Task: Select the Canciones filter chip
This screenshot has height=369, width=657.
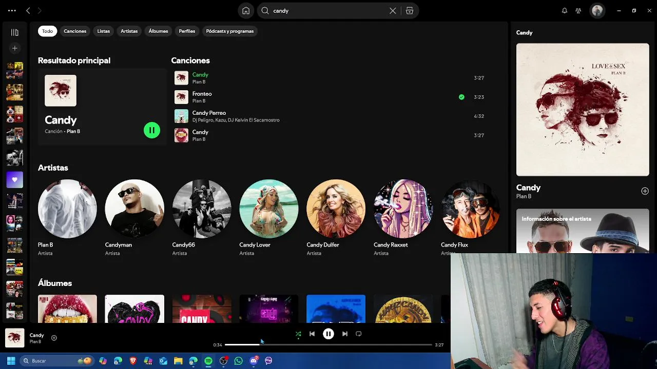Action: [x=75, y=31]
